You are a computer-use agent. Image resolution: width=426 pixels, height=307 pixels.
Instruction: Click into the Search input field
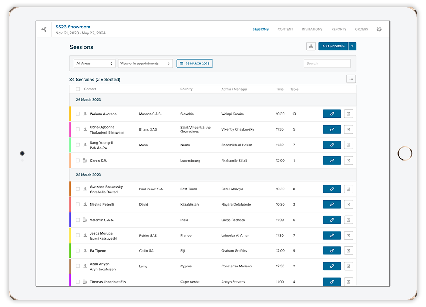(327, 64)
